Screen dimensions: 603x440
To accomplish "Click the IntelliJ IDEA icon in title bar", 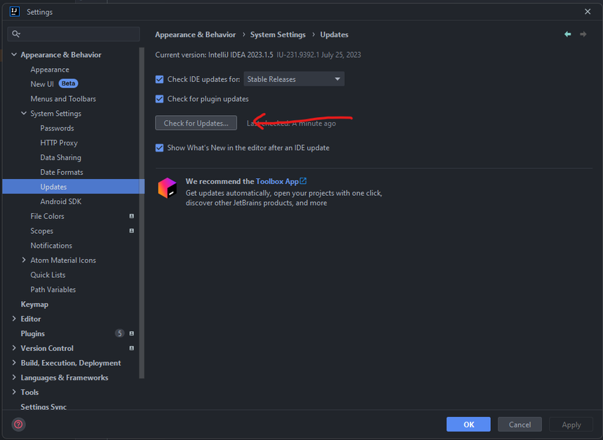I will click(14, 11).
